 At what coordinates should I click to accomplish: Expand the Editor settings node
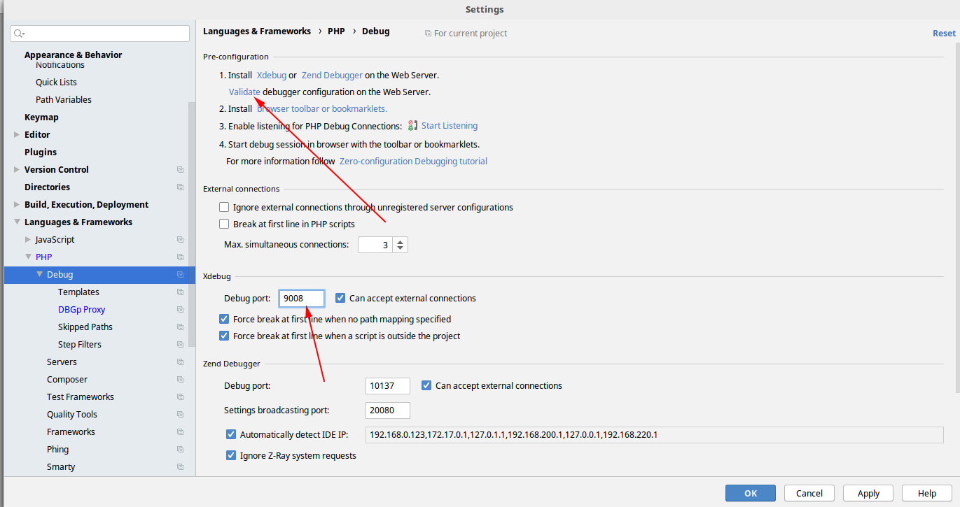[18, 134]
